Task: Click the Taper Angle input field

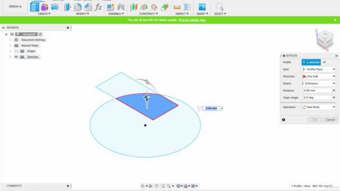Action: [318, 98]
